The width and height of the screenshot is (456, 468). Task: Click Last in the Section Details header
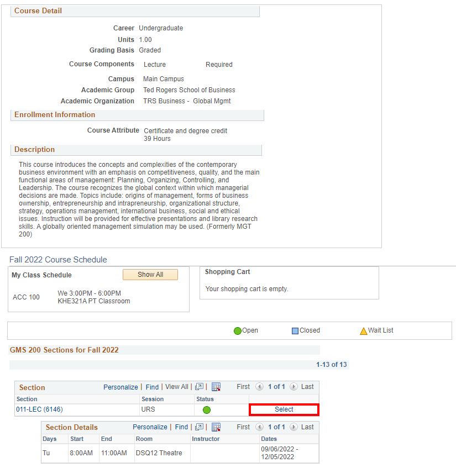tap(307, 427)
